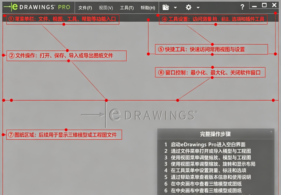
Task: Select the ④ 工具设置 annotation label
Action: click(x=213, y=19)
